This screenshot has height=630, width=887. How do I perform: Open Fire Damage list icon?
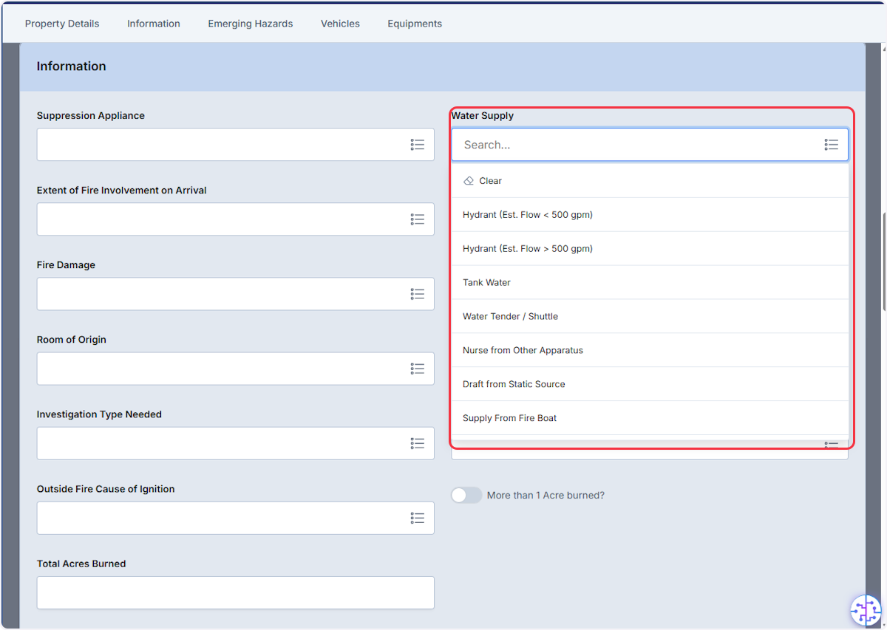tap(418, 294)
